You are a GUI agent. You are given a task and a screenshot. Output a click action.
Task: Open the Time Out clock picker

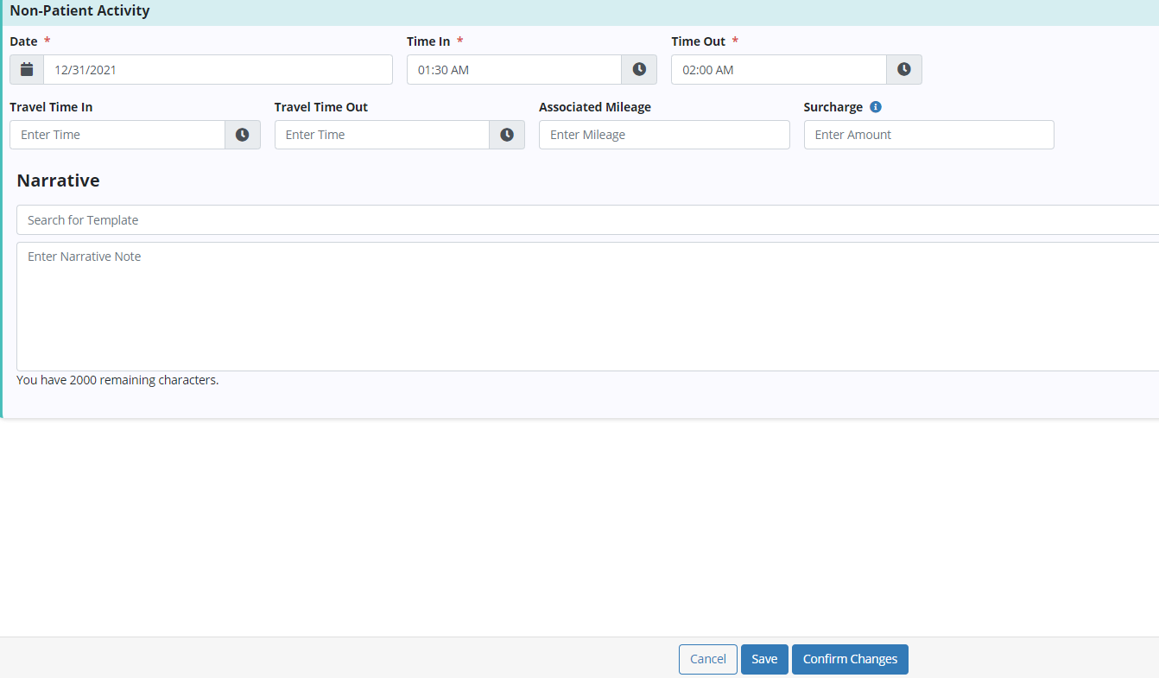(x=903, y=70)
